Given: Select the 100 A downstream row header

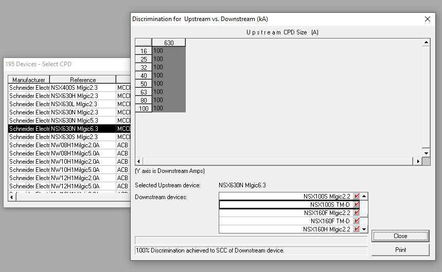Looking at the screenshot, I should (x=144, y=108).
